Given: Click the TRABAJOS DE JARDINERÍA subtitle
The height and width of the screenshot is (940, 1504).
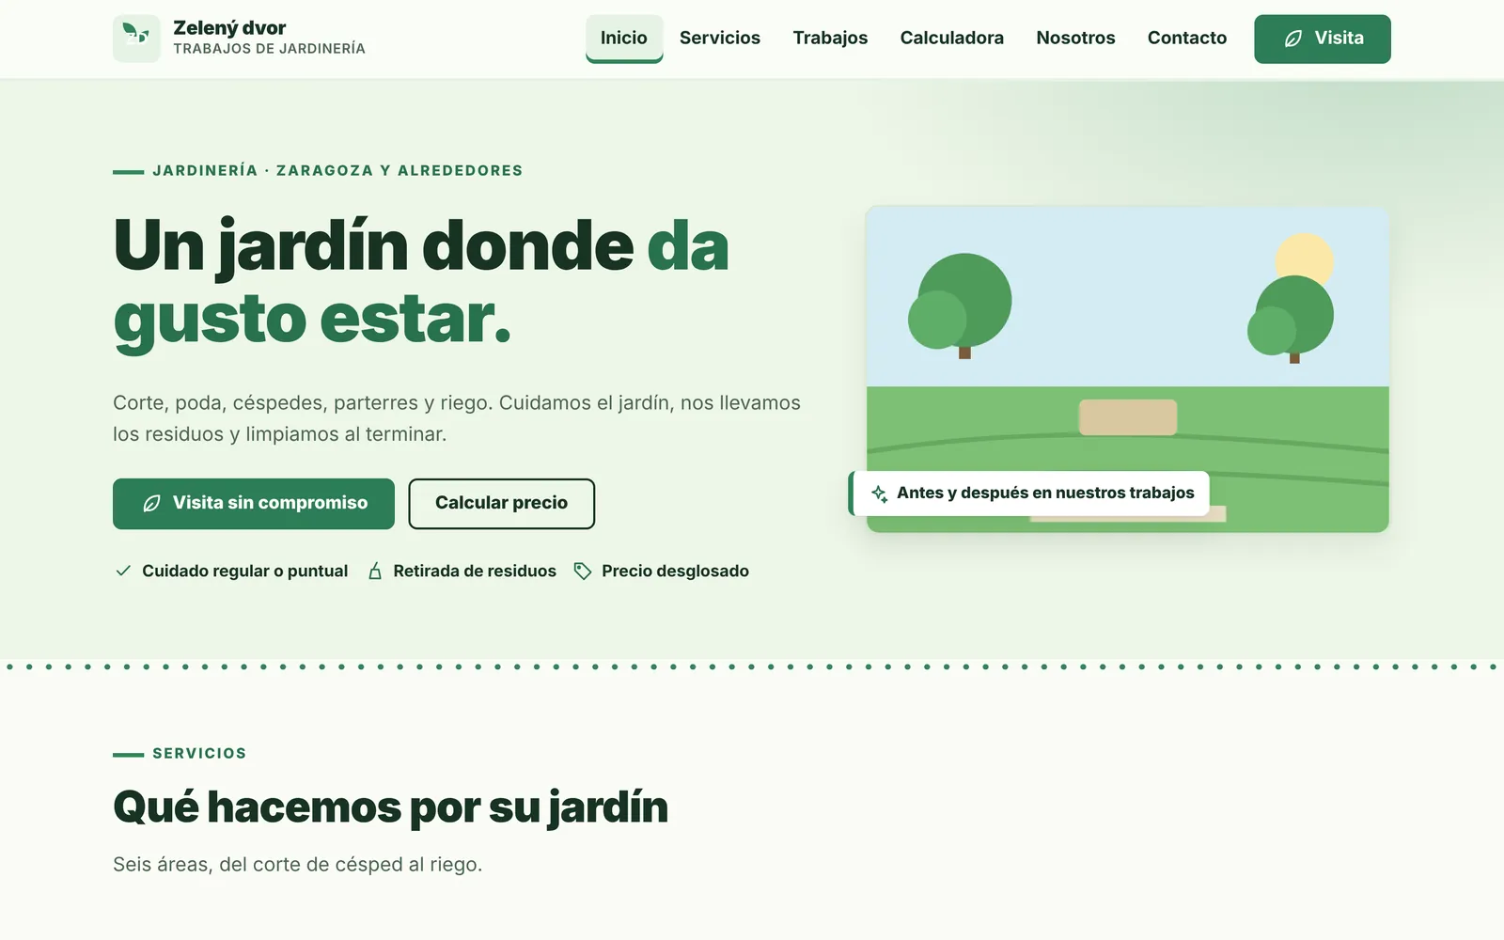Looking at the screenshot, I should point(269,49).
